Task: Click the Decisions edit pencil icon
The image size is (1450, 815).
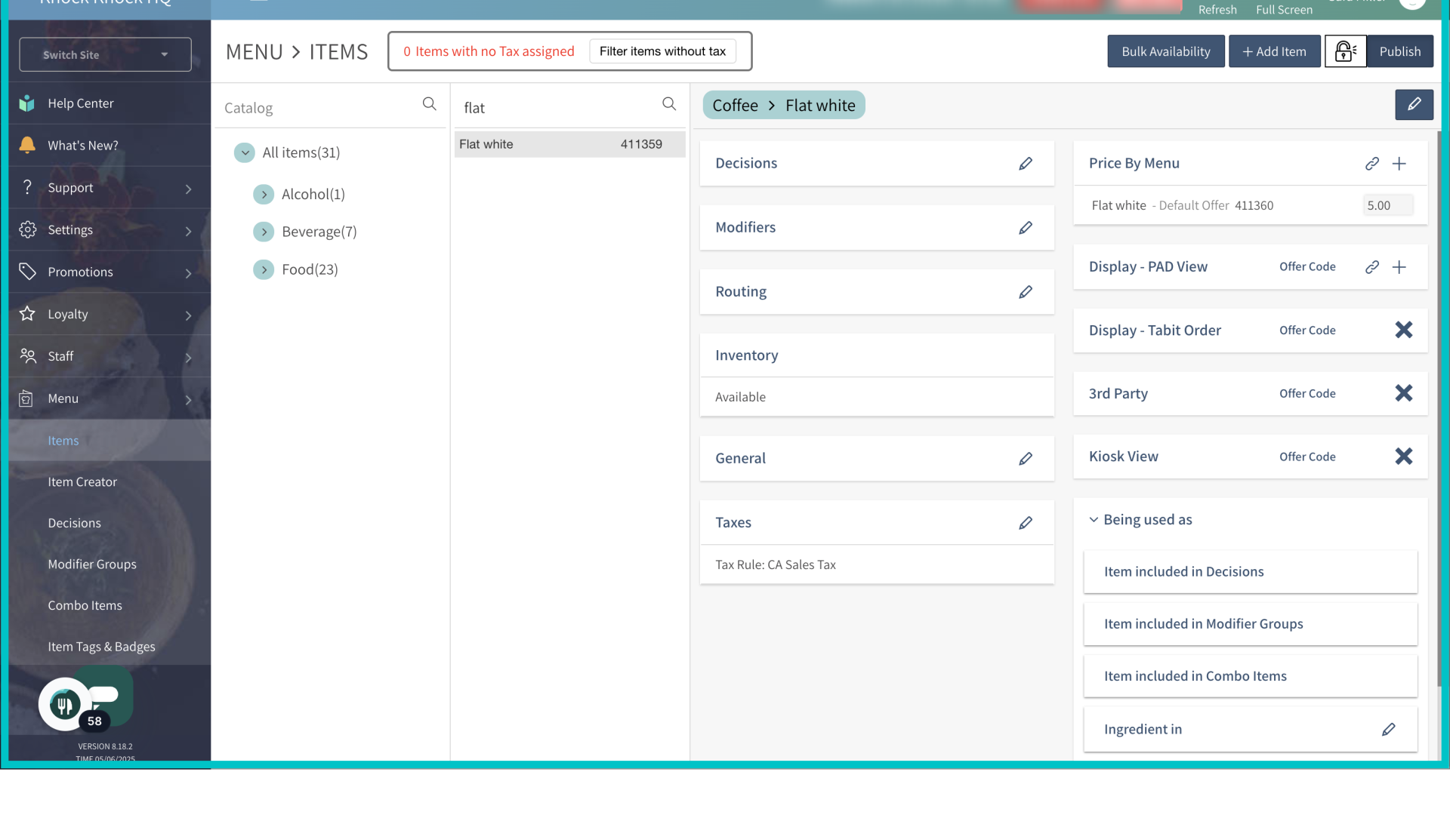Action: (1025, 164)
